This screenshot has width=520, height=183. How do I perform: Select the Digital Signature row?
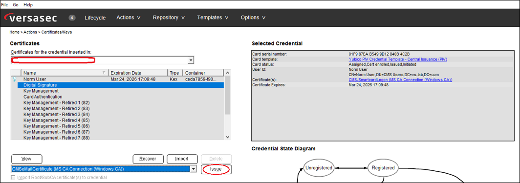pos(121,85)
